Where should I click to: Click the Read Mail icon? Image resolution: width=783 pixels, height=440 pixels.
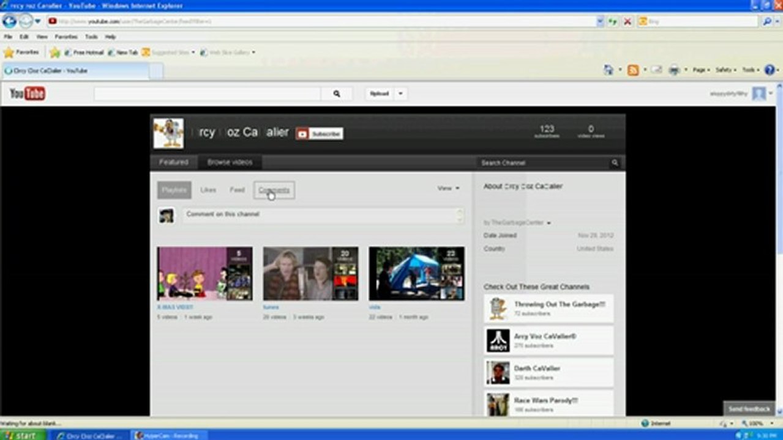pyautogui.click(x=656, y=70)
